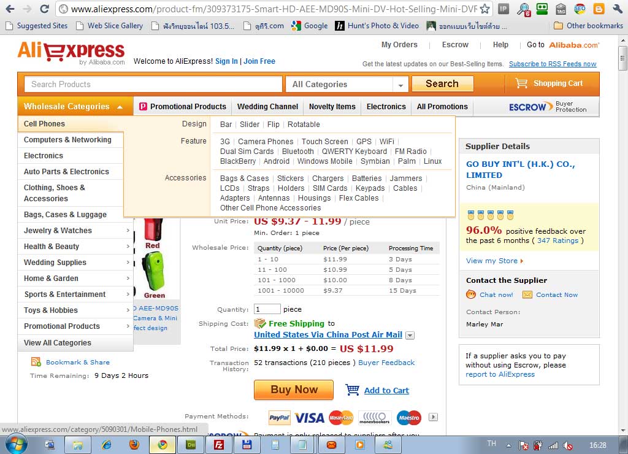Open Internet Explorer from the taskbar

tap(106, 445)
